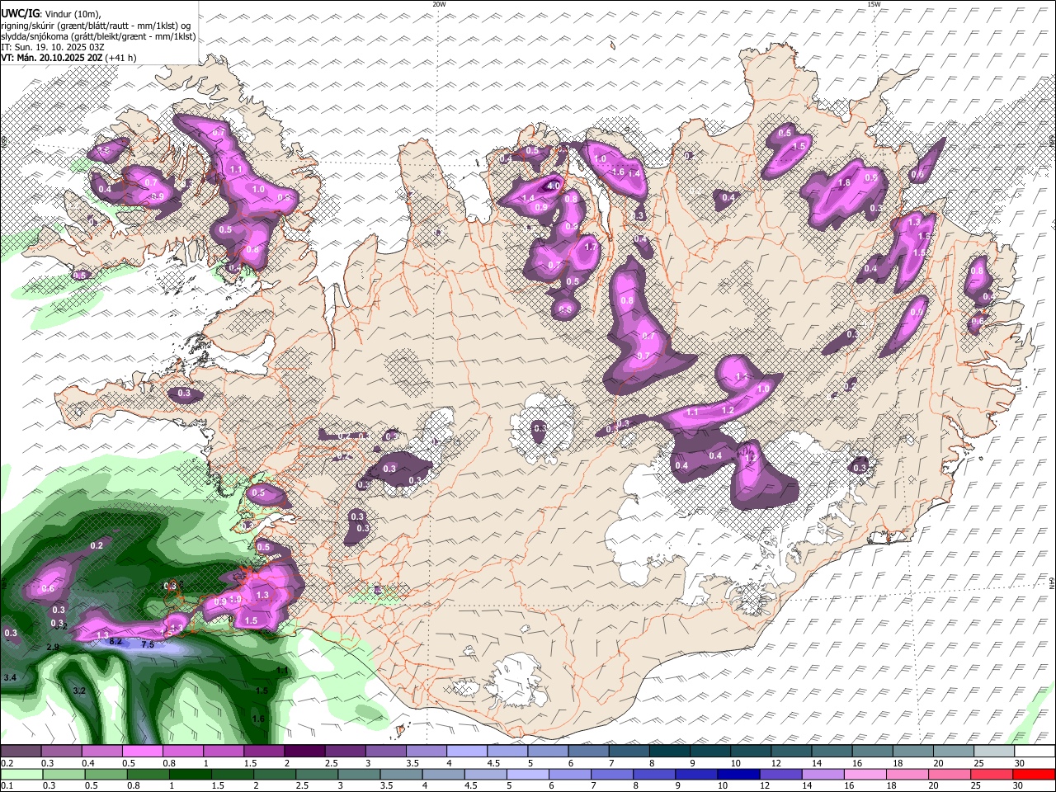Pick the bright red swatch at 30 in rain legend
Viewport: 1056px width, 792px height.
click(1035, 774)
